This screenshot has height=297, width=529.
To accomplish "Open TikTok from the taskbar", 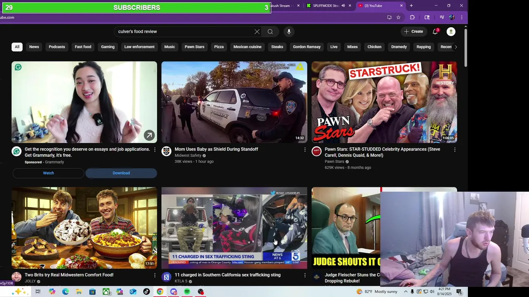I will 146,292.
